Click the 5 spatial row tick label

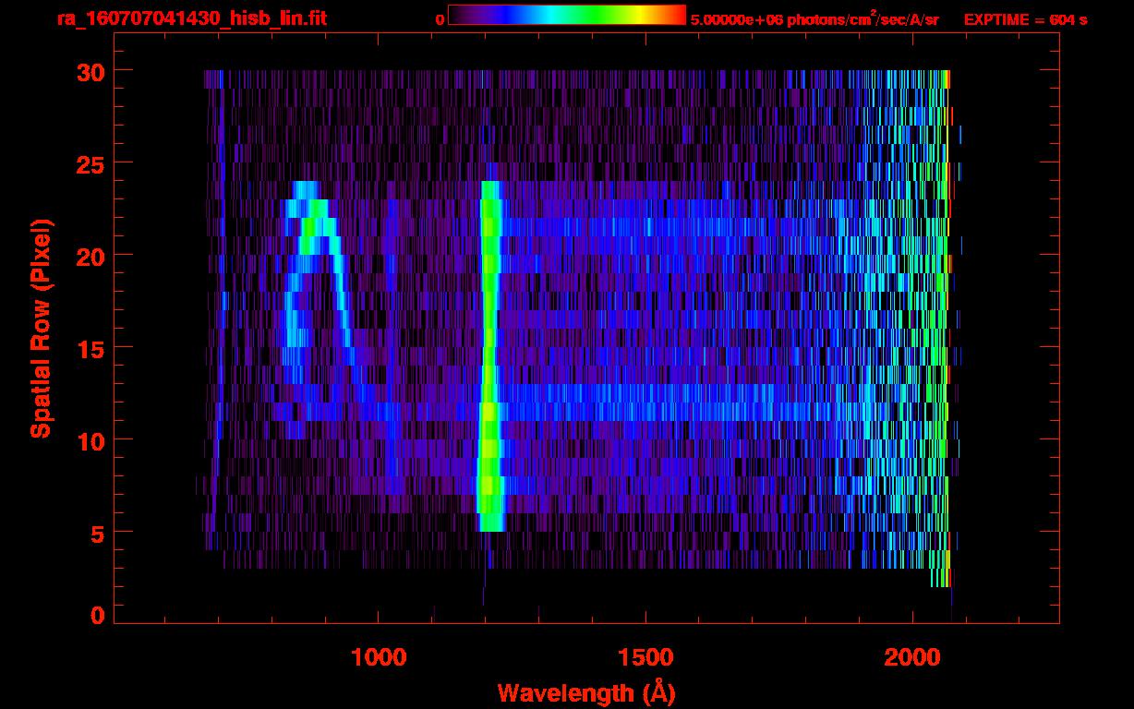(97, 533)
